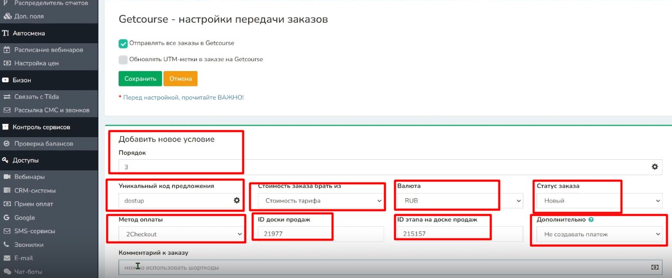Click cubes icon beside Доп. поля
Viewport: 672px width, 278px height.
[7, 16]
